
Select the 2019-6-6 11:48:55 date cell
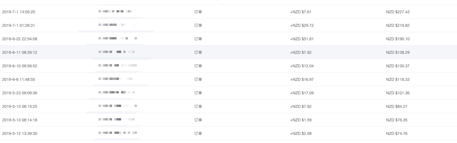[x=19, y=79]
